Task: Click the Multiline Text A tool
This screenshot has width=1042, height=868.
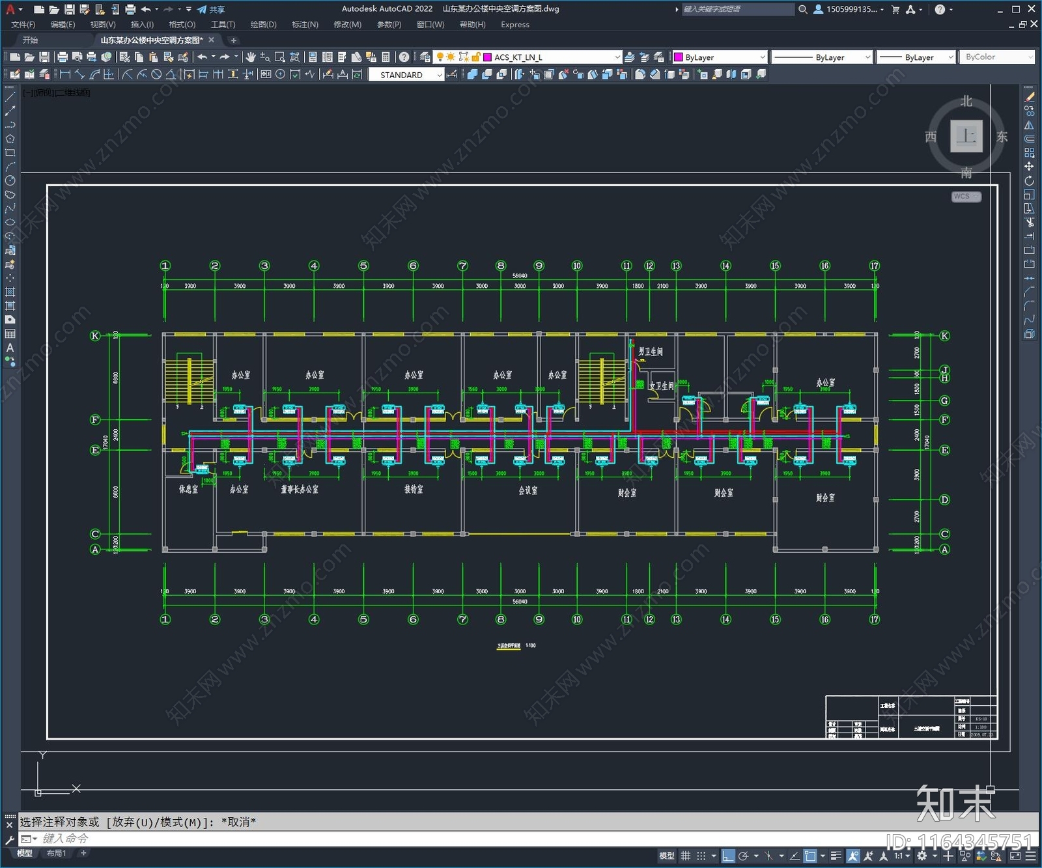Action: coord(10,348)
